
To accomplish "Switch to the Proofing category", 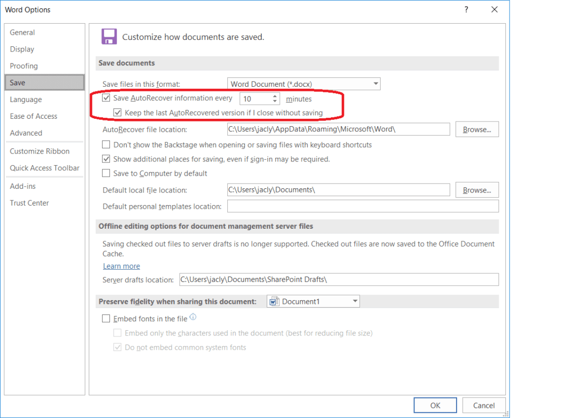I will [x=24, y=66].
